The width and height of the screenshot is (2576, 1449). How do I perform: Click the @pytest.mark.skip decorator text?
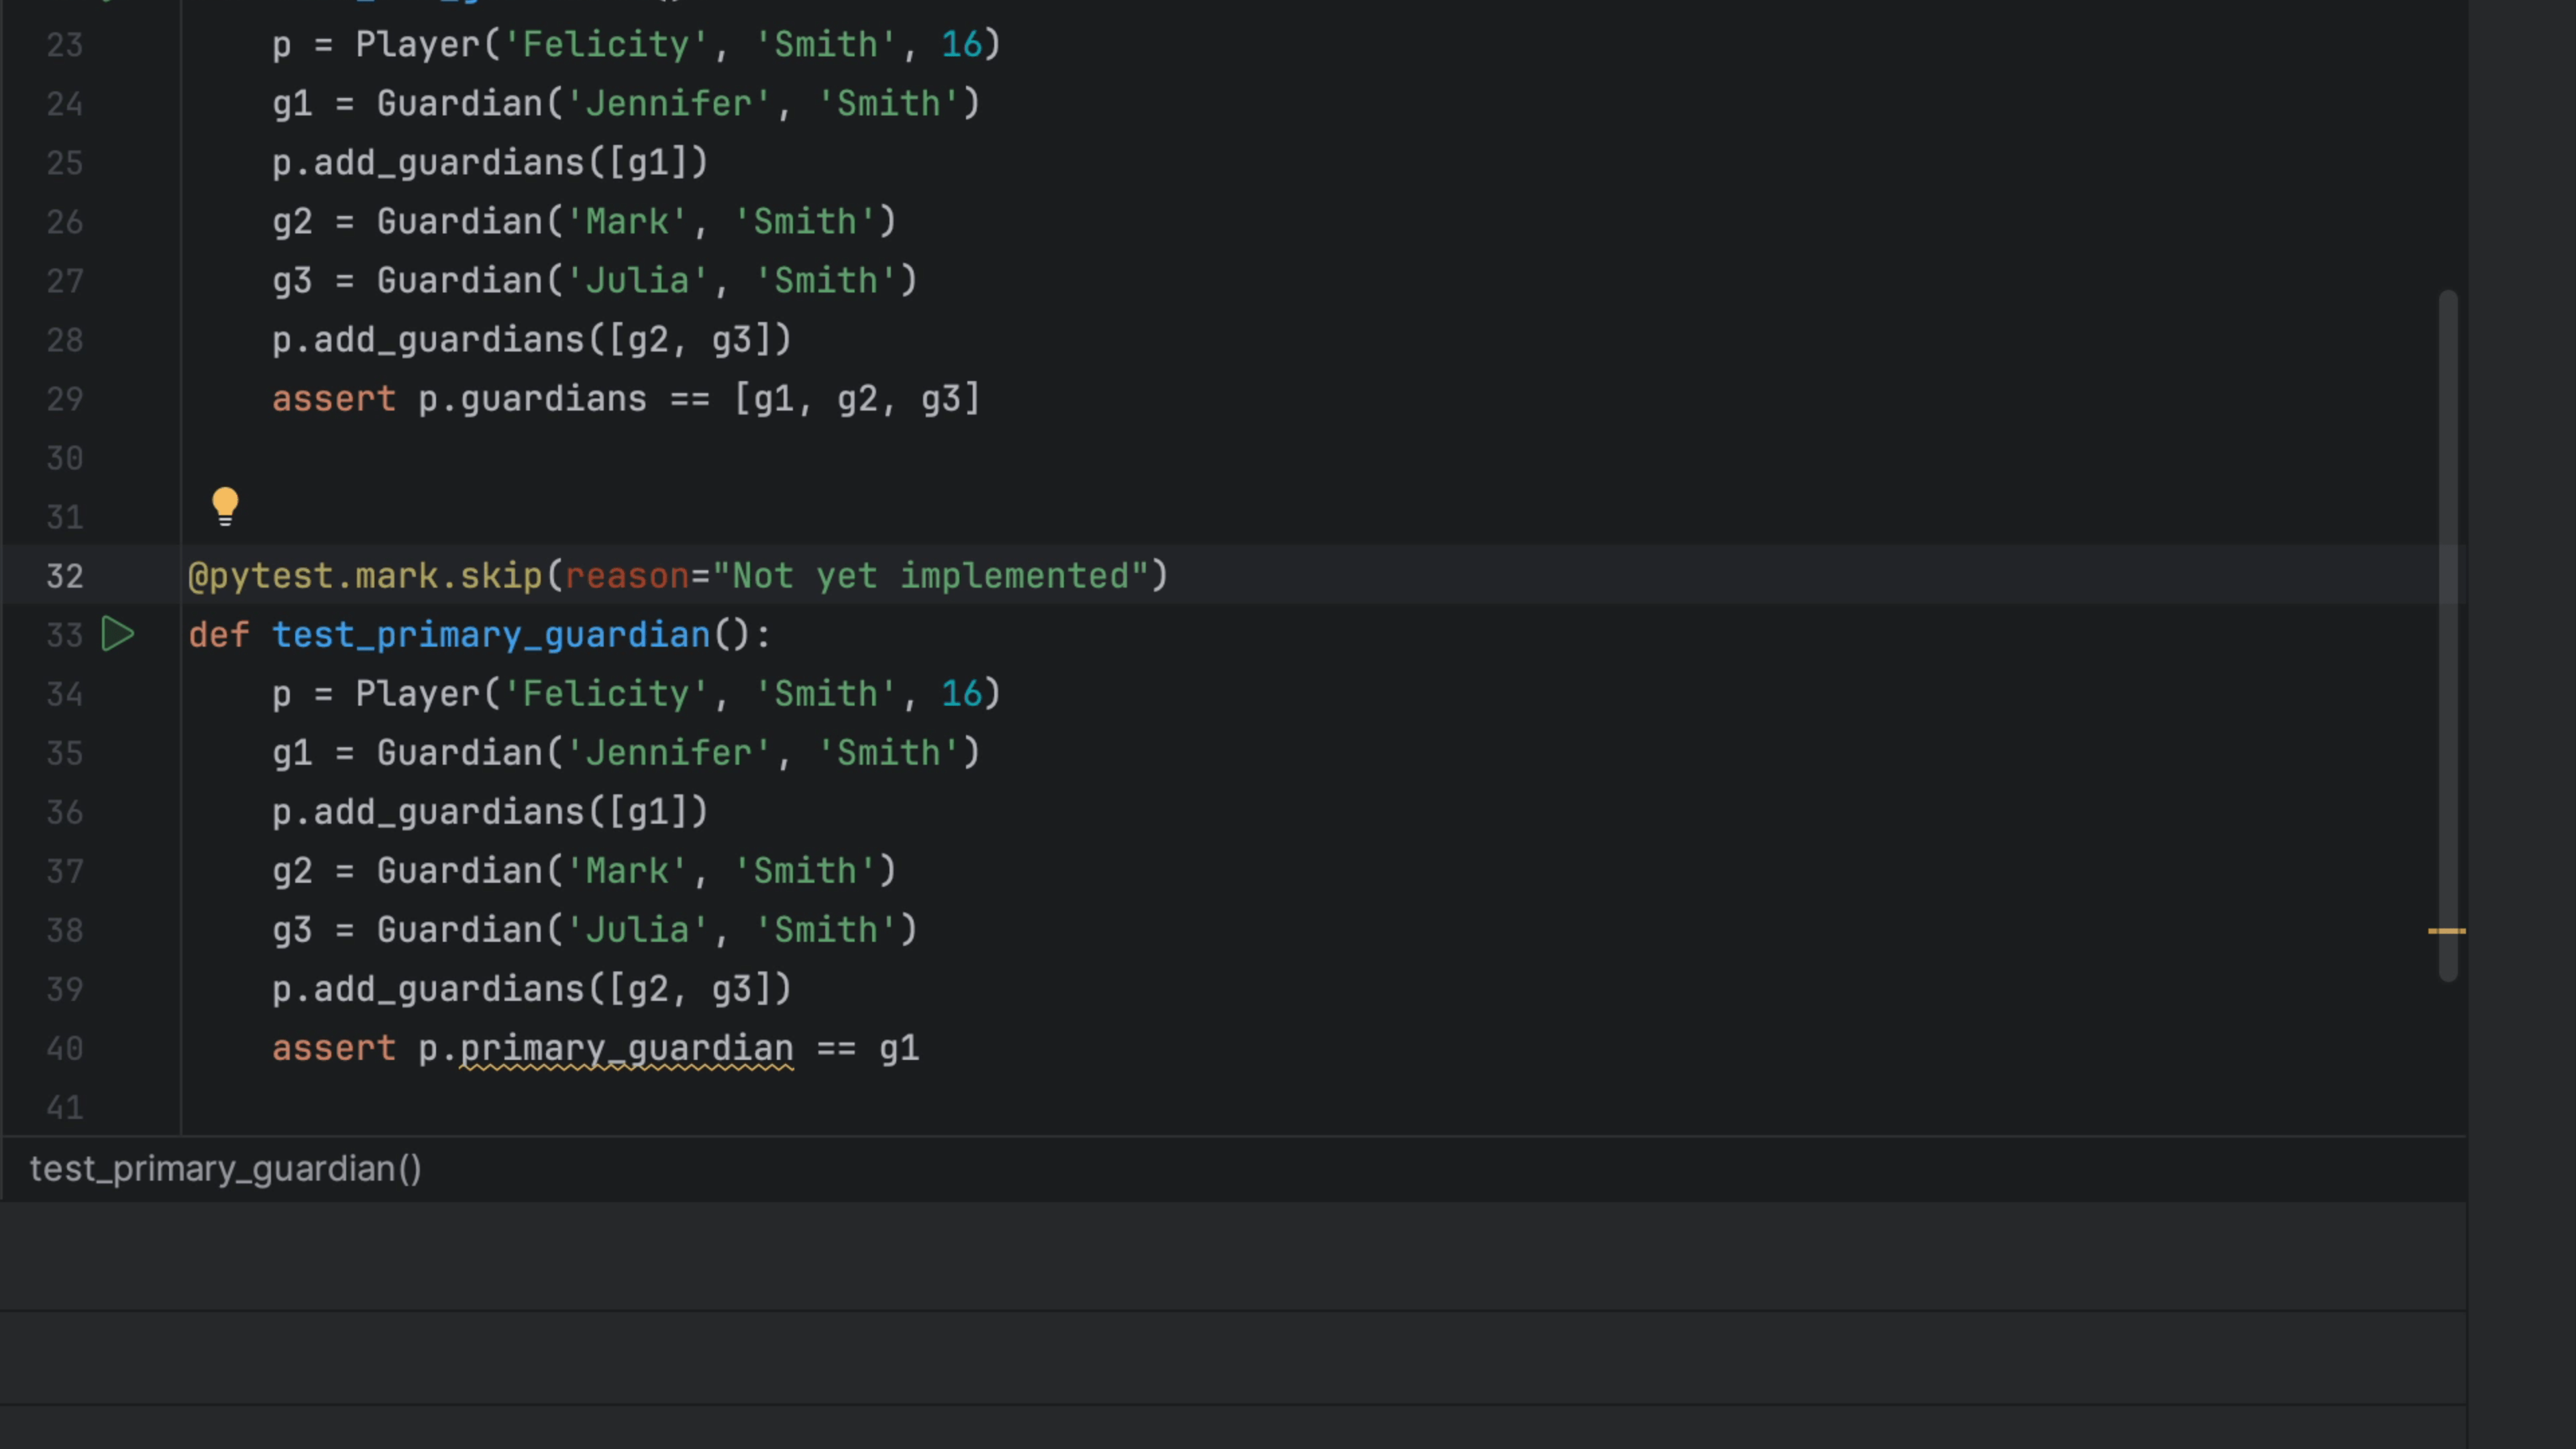[x=365, y=576]
